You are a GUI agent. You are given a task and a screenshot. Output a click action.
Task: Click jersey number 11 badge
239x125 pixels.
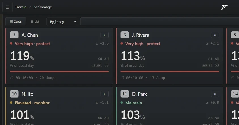pyautogui.click(x=125, y=94)
